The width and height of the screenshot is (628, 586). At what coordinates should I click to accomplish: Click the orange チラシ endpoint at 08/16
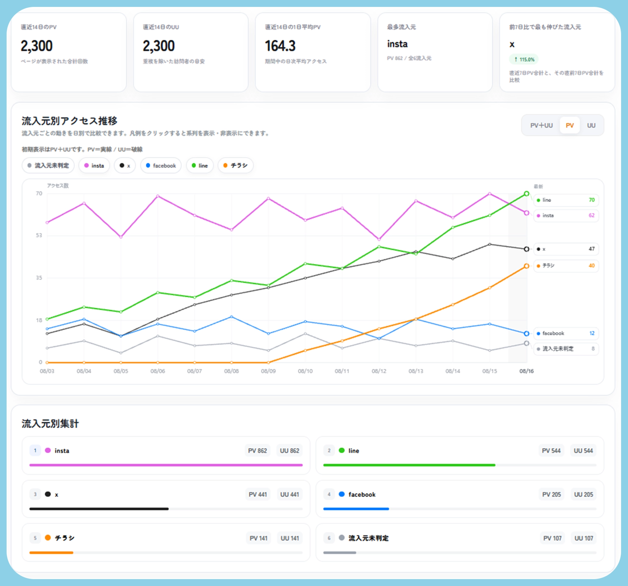526,266
